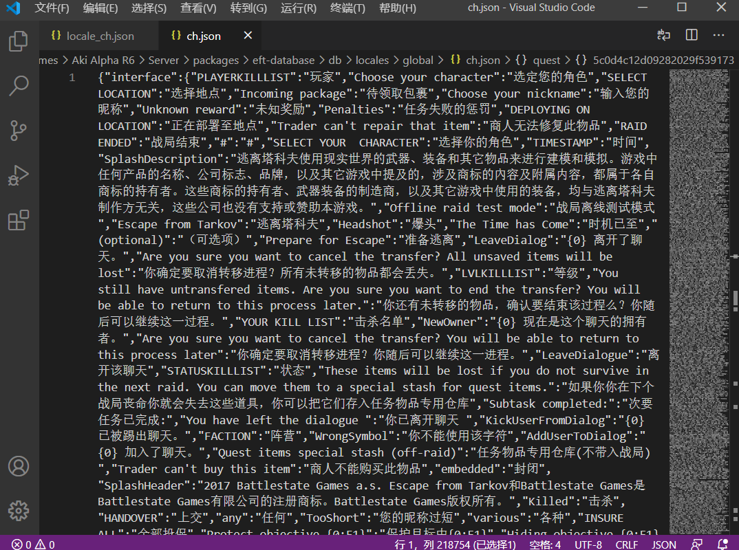Open the Extensions view
This screenshot has height=550, width=739.
point(19,220)
